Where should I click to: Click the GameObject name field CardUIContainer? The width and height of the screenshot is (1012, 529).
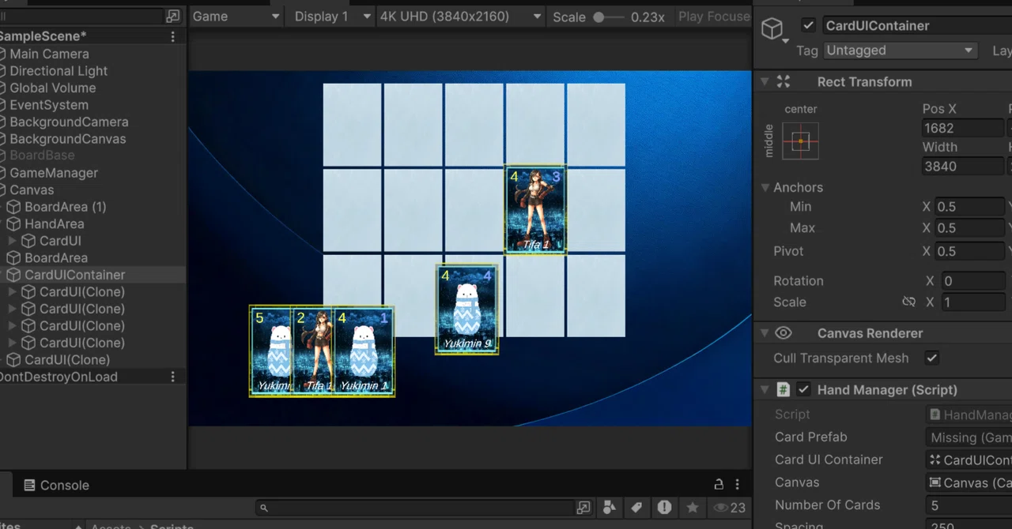coord(917,25)
